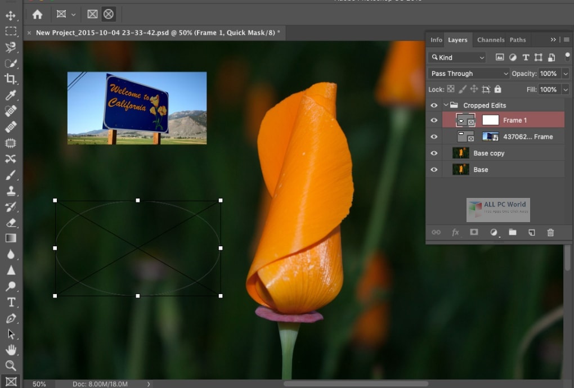Select the Spot Healing Brush tool
This screenshot has height=388, width=574.
tap(11, 111)
